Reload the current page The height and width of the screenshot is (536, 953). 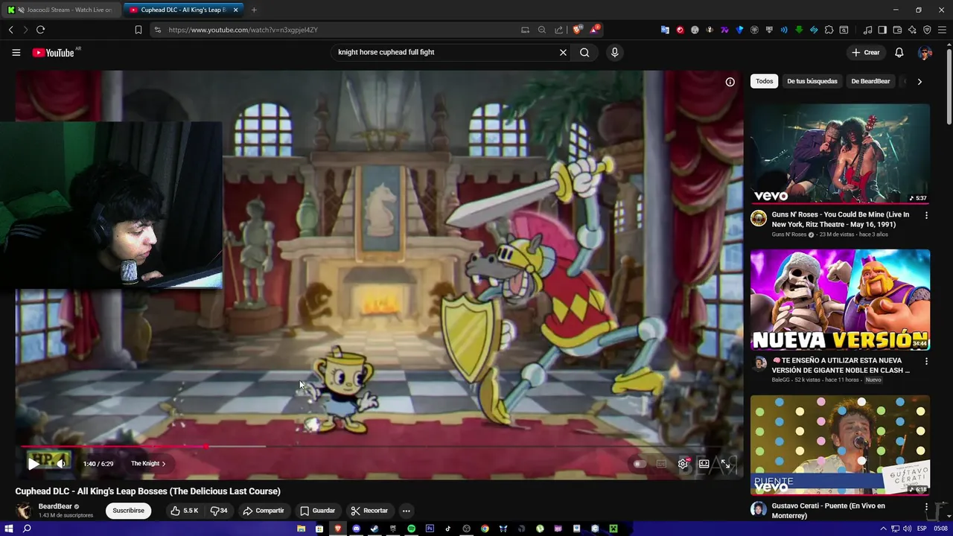click(x=40, y=30)
